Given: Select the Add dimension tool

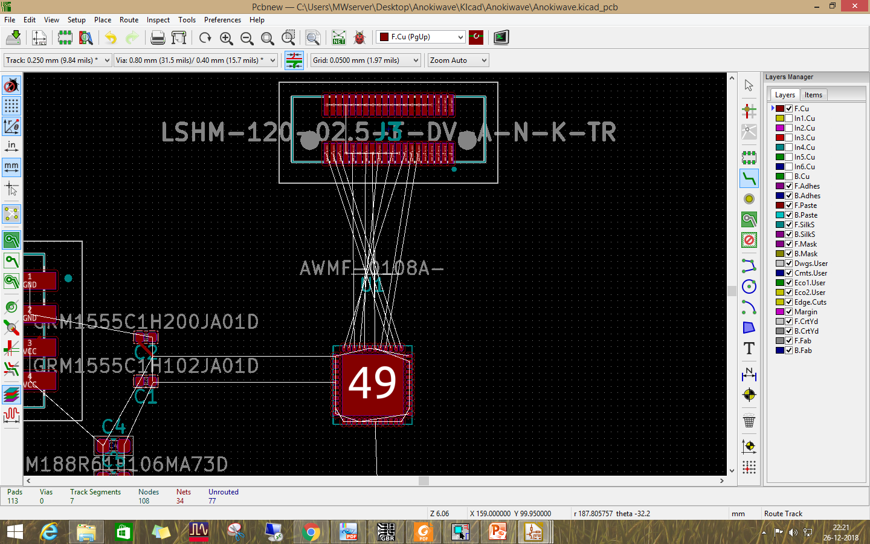Looking at the screenshot, I should click(749, 374).
